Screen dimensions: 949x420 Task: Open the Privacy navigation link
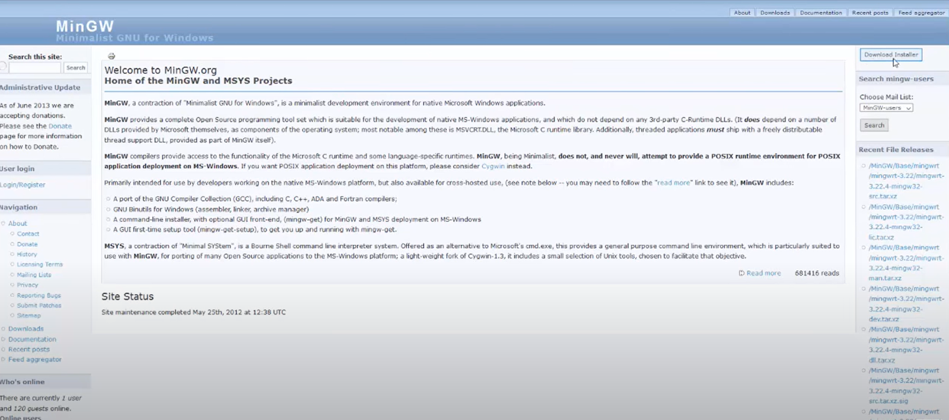point(27,285)
